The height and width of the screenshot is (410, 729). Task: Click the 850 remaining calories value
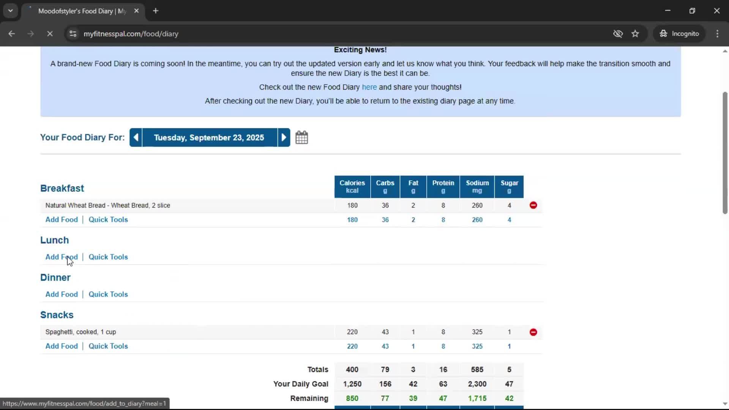pyautogui.click(x=352, y=399)
